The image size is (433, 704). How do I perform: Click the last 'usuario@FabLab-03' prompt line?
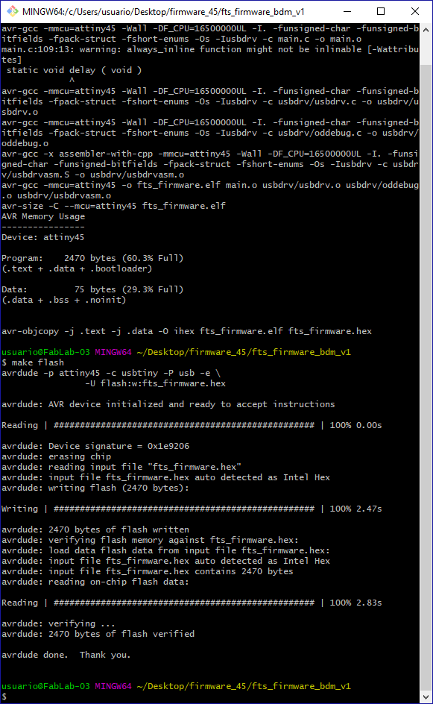176,686
